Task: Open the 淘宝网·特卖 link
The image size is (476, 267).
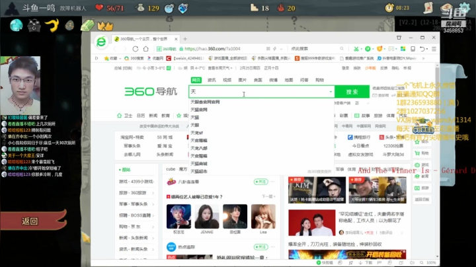Action: 132,137
